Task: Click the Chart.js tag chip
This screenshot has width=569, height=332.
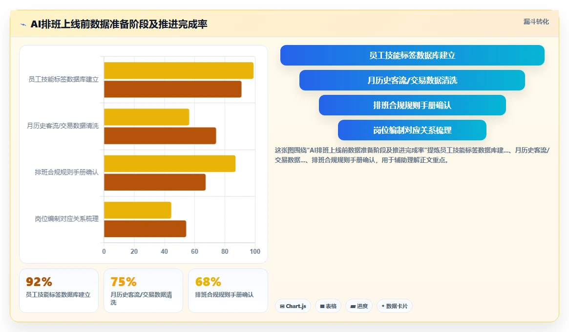Action: pos(293,306)
